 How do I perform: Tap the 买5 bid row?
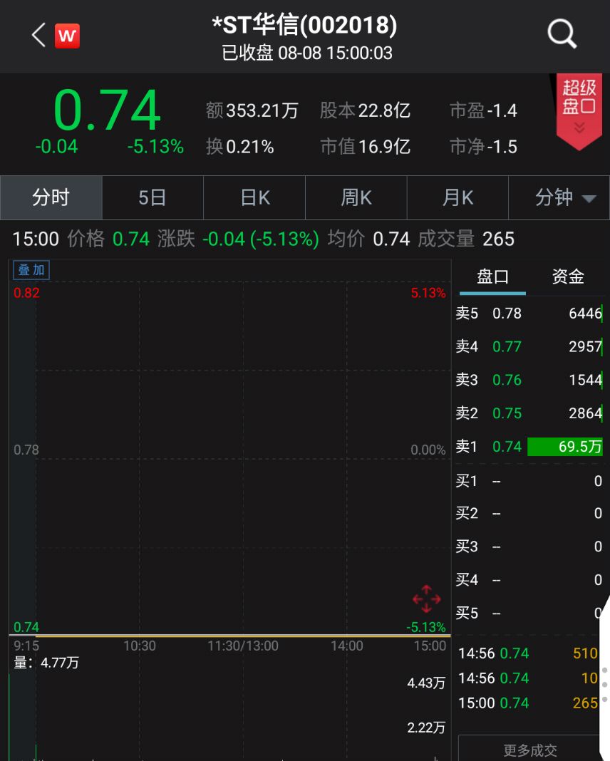[x=529, y=614]
